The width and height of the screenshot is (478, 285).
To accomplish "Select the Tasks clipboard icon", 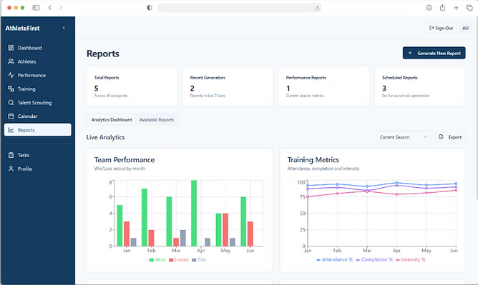I will click(x=11, y=155).
